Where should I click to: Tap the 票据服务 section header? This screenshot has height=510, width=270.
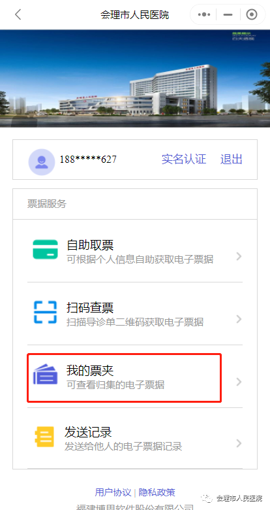[47, 204]
